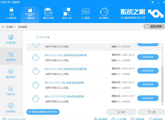The width and height of the screenshot is (165, 120).
Task: Click 仅下载系统镜像文件 download-only button
Action: (x=43, y=112)
